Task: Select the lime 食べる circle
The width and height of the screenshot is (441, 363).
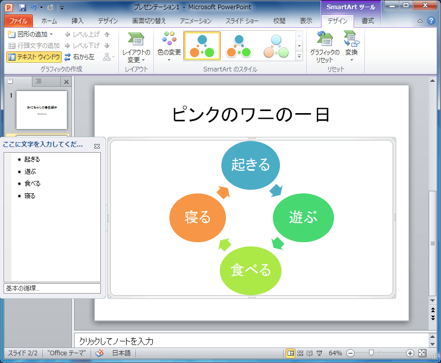Action: point(251,270)
